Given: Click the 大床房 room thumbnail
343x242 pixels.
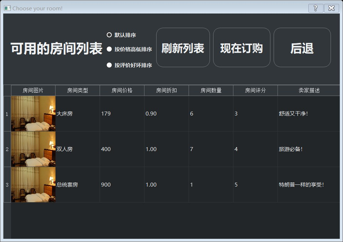Looking at the screenshot, I should (33, 114).
